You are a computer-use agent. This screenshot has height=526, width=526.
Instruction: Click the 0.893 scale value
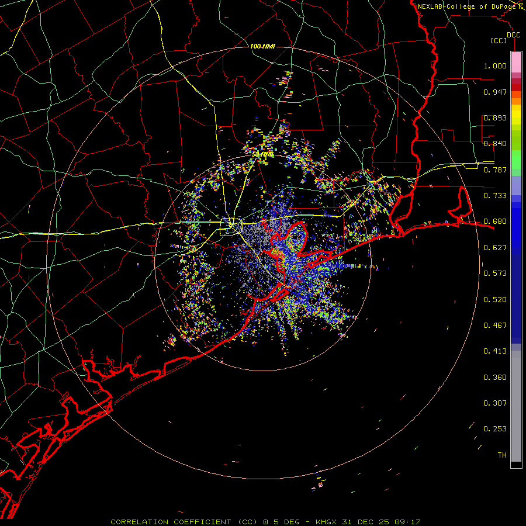click(495, 117)
